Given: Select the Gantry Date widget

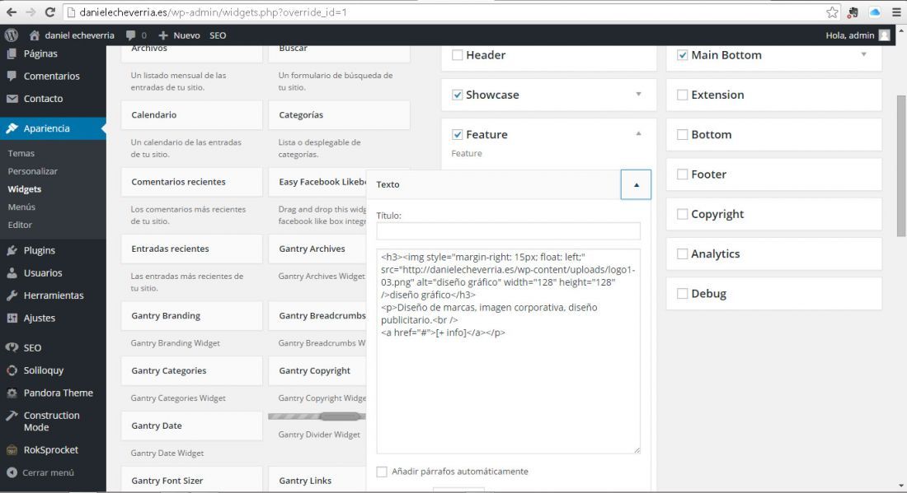Looking at the screenshot, I should coord(191,426).
